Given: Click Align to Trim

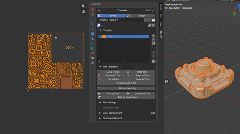Looking at the screenshot, I should (x=141, y=75).
